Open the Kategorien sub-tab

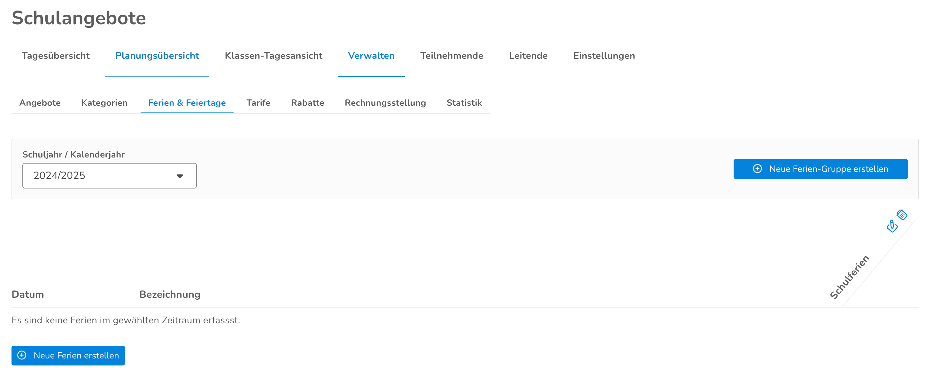point(104,103)
